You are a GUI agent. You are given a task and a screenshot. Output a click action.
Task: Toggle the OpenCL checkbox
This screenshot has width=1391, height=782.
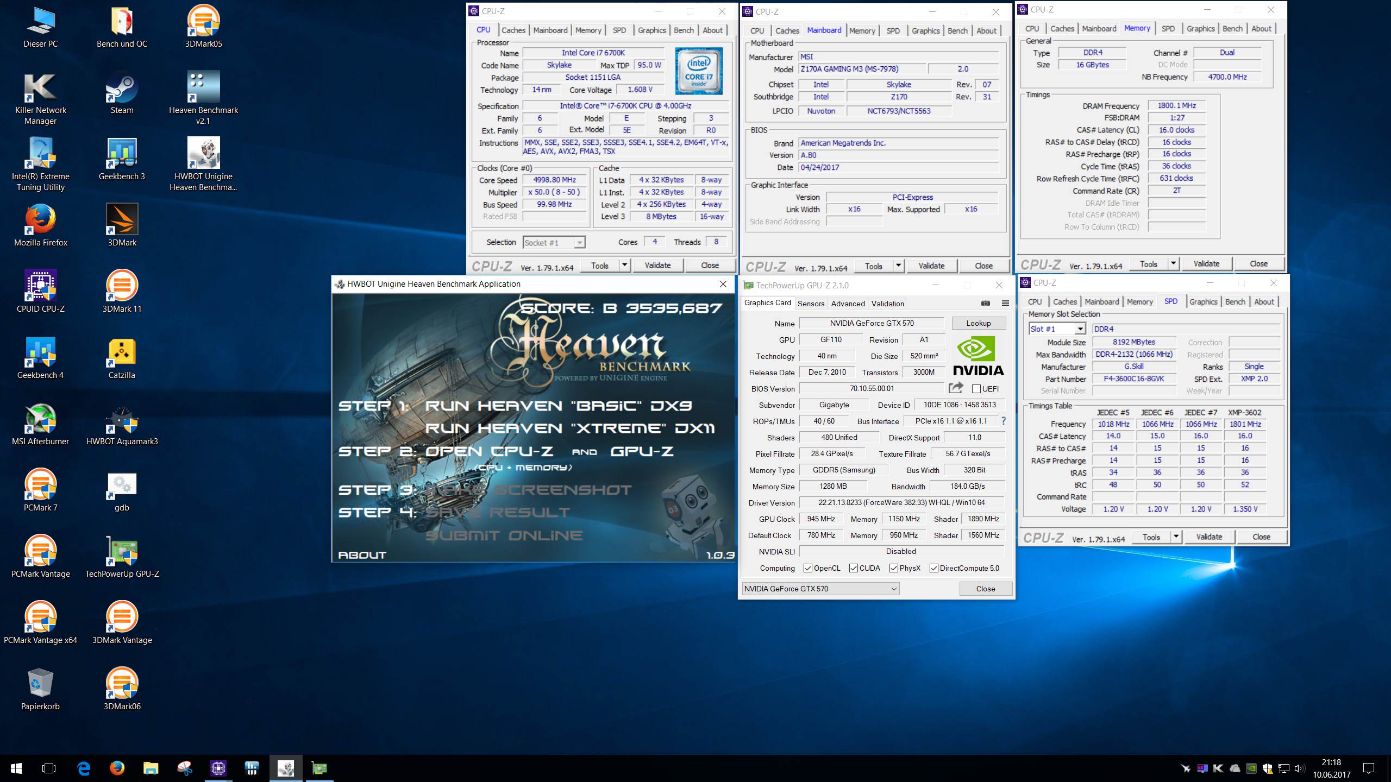coord(808,568)
